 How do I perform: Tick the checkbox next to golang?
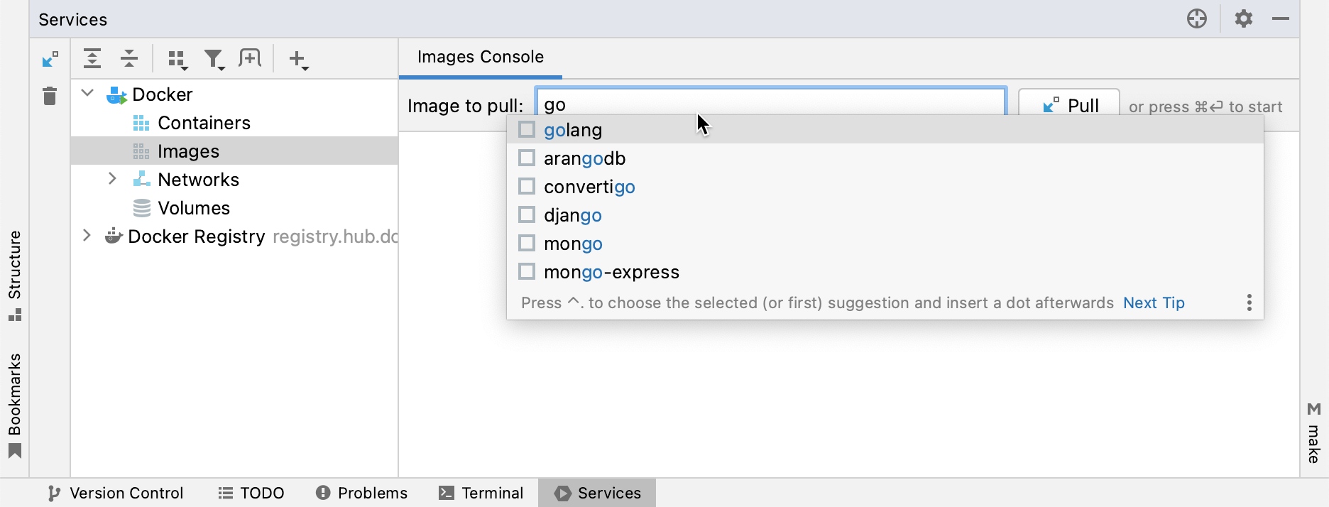527,129
